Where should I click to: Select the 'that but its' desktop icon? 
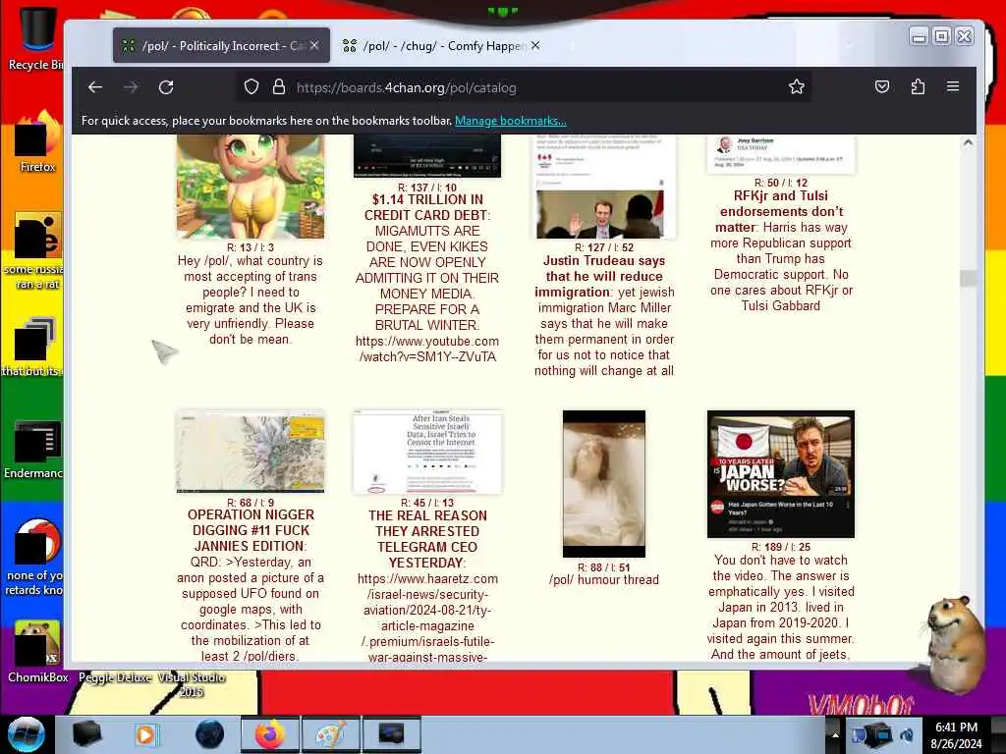(x=32, y=347)
